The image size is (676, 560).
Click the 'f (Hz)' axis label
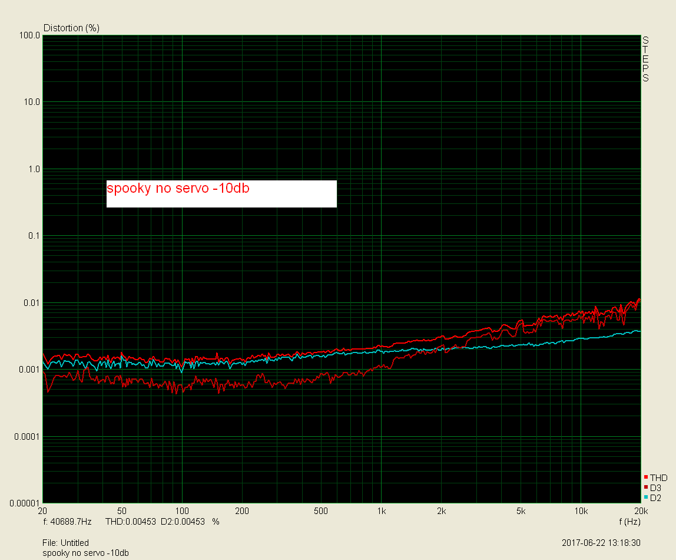pyautogui.click(x=629, y=522)
